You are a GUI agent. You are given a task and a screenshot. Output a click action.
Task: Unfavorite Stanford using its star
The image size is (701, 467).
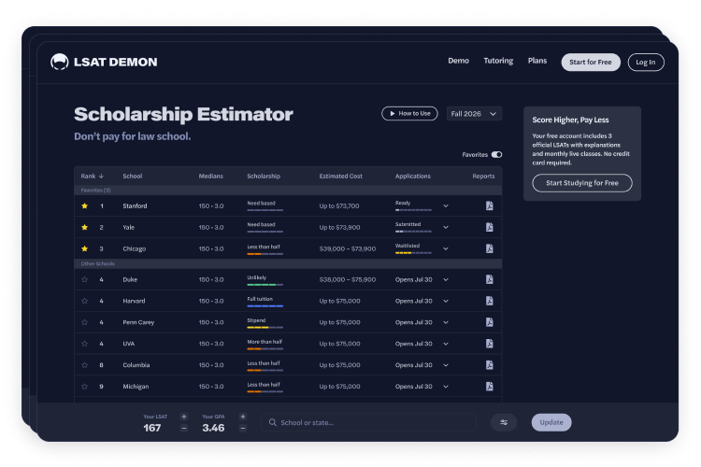pyautogui.click(x=84, y=206)
